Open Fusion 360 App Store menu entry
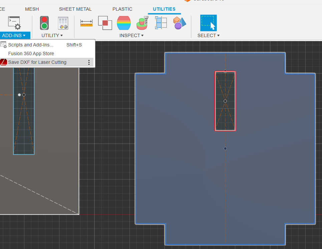 [x=31, y=53]
